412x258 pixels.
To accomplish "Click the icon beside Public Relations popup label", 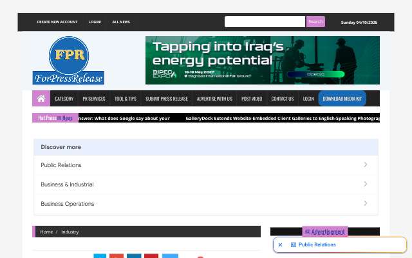I will (x=294, y=245).
